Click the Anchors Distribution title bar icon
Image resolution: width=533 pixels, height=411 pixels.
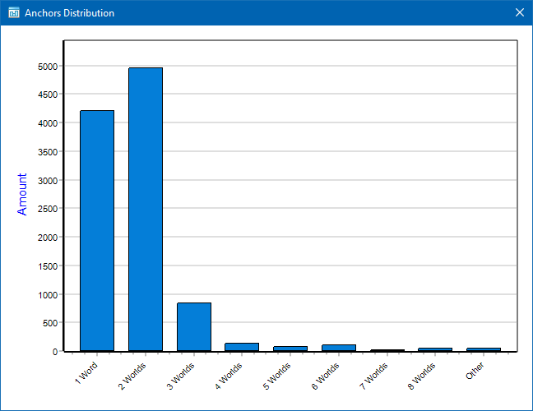pos(14,12)
